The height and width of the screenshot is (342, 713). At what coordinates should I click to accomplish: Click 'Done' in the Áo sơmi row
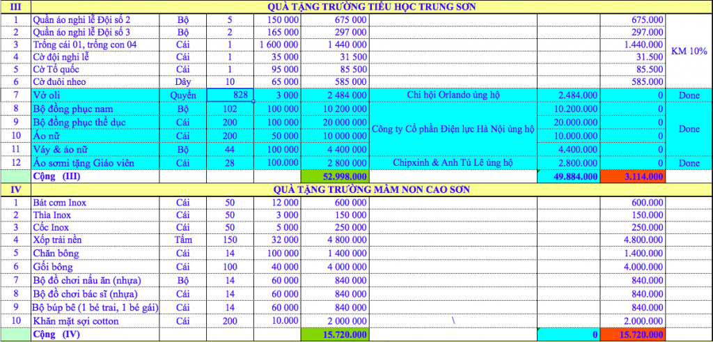pyautogui.click(x=689, y=163)
